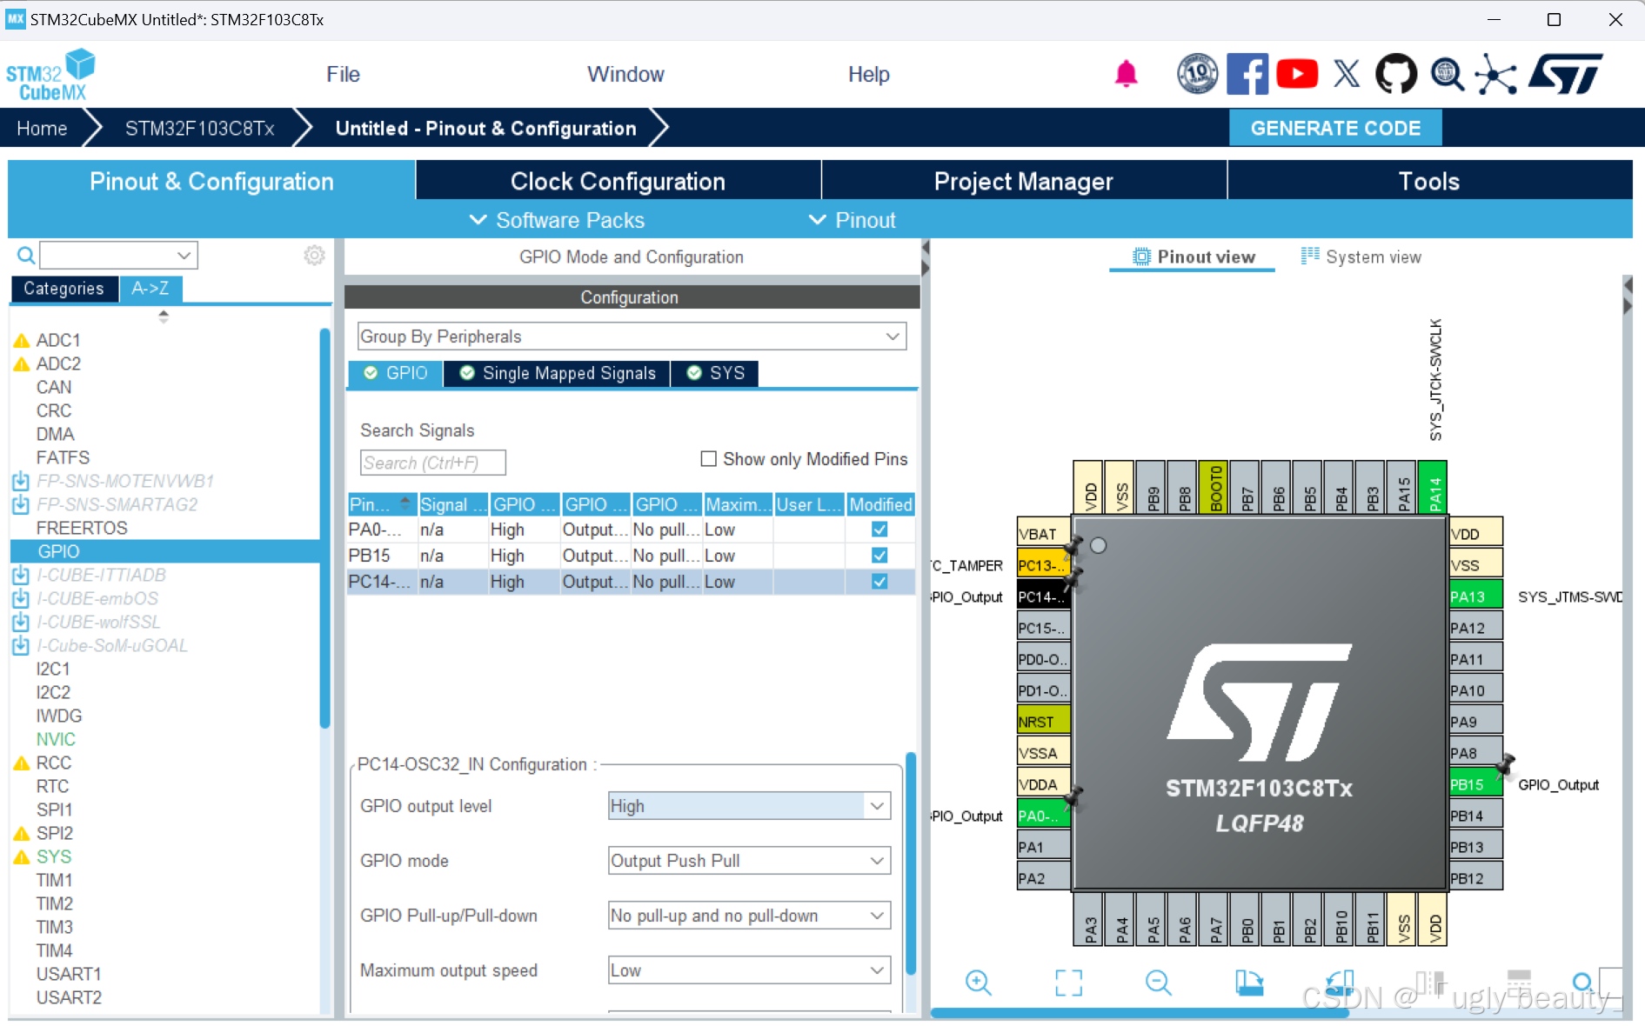The image size is (1645, 1026).
Task: Open the GPIO Pull-up/Pull-down dropdown
Action: pos(749,916)
